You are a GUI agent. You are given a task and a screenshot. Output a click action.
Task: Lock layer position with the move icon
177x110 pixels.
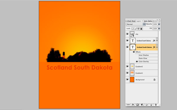[138, 29]
